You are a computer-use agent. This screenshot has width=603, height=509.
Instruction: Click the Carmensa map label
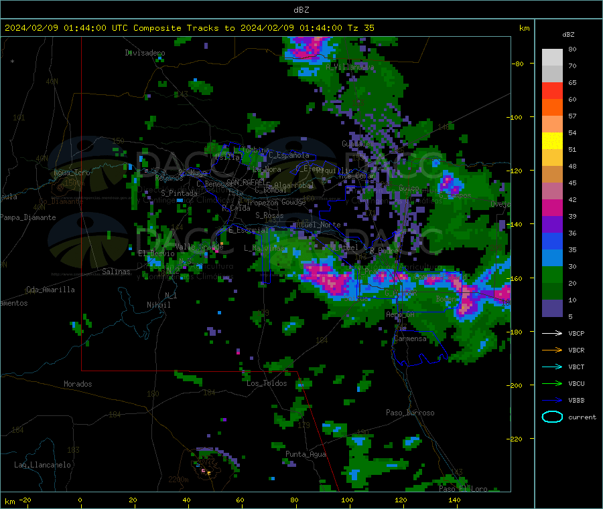click(x=410, y=338)
